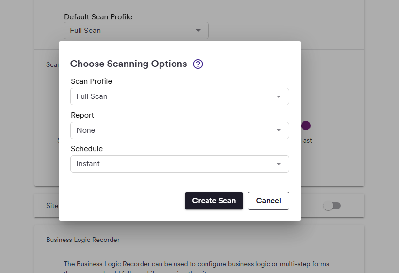Screen dimensions: 399x273
Task: Click the Default Scan Profile label
Action: pos(98,17)
